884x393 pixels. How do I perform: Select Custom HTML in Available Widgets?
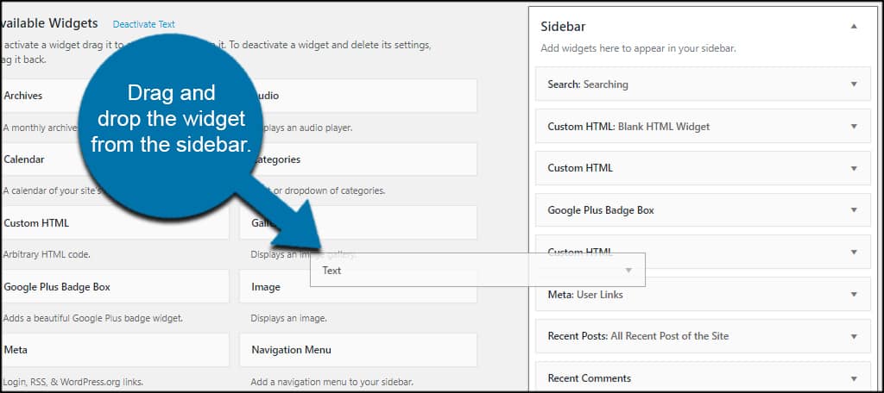coord(115,223)
